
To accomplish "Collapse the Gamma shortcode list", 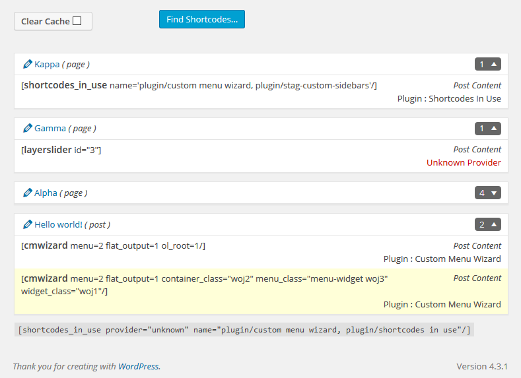I will tap(488, 129).
